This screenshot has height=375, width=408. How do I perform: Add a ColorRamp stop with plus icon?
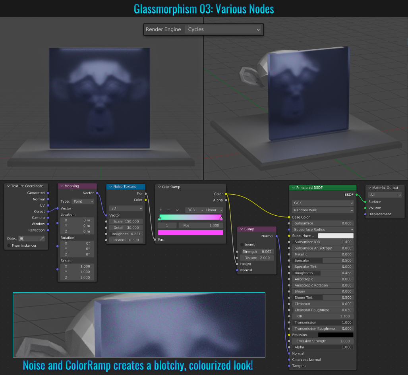click(161, 210)
